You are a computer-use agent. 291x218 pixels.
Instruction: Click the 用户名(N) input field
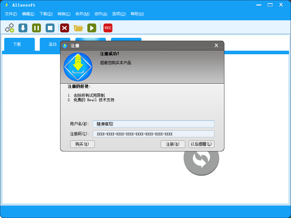(154, 124)
